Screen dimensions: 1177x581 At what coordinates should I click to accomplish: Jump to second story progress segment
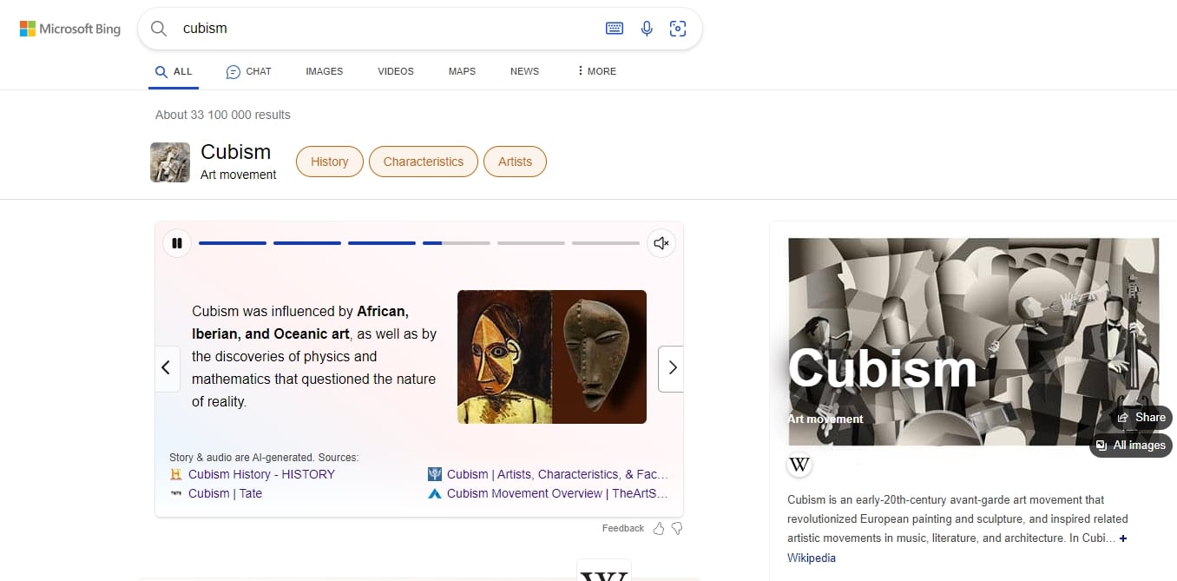[x=307, y=243]
